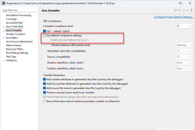Screen dimensions: 195x130
Task: Enable Store information about method parameters
Action: tap(45, 101)
